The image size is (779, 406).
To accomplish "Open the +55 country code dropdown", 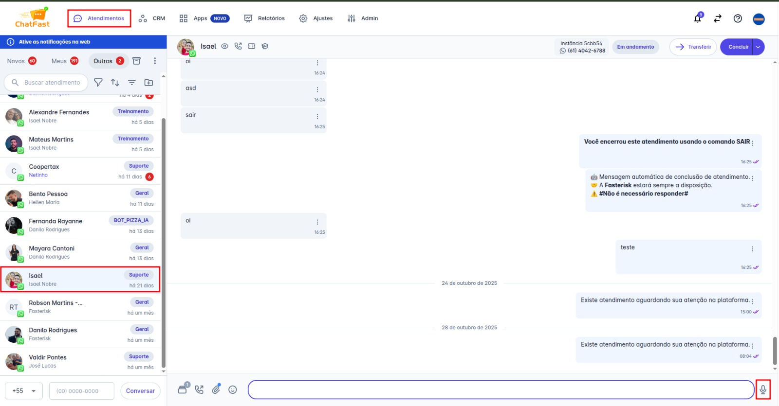I will click(24, 390).
